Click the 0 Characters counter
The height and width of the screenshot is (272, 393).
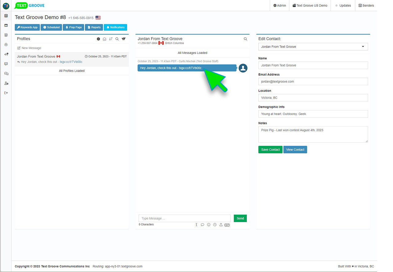click(x=146, y=224)
